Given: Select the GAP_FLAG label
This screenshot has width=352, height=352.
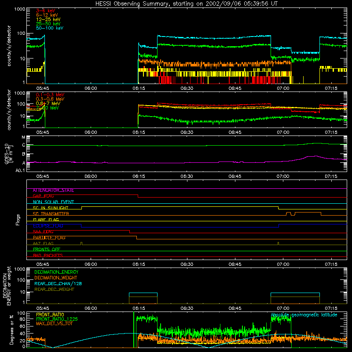Looking at the screenshot, I should click(43, 196).
